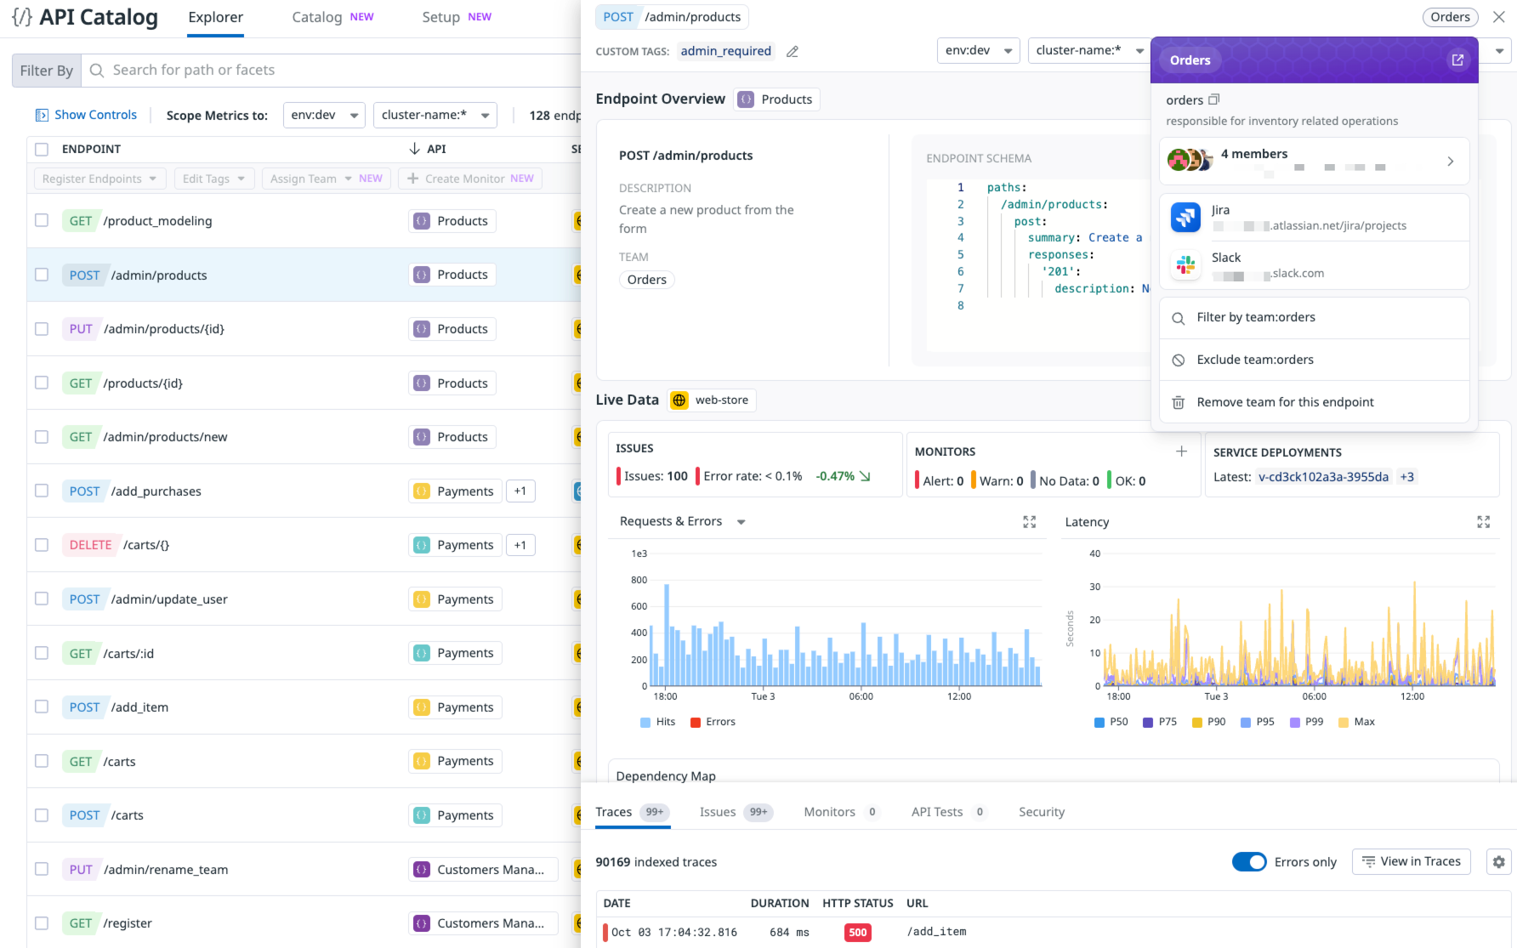Open the Orders team page via external link icon
The width and height of the screenshot is (1517, 948).
pyautogui.click(x=1457, y=60)
